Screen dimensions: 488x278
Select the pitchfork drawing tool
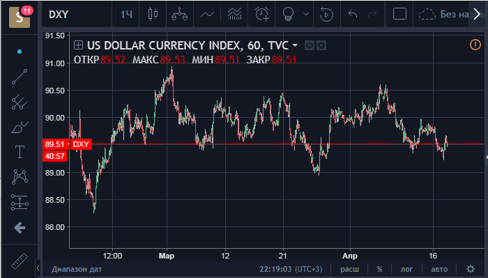(20, 102)
